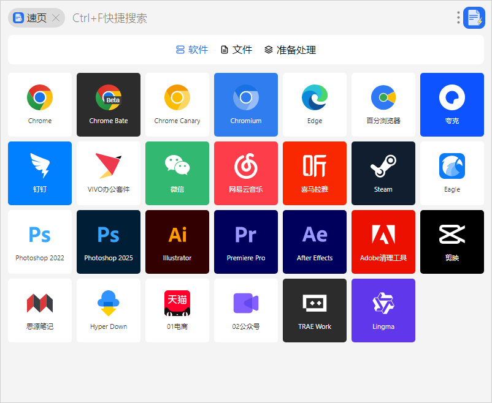Remove the 速页 search tag

point(56,18)
